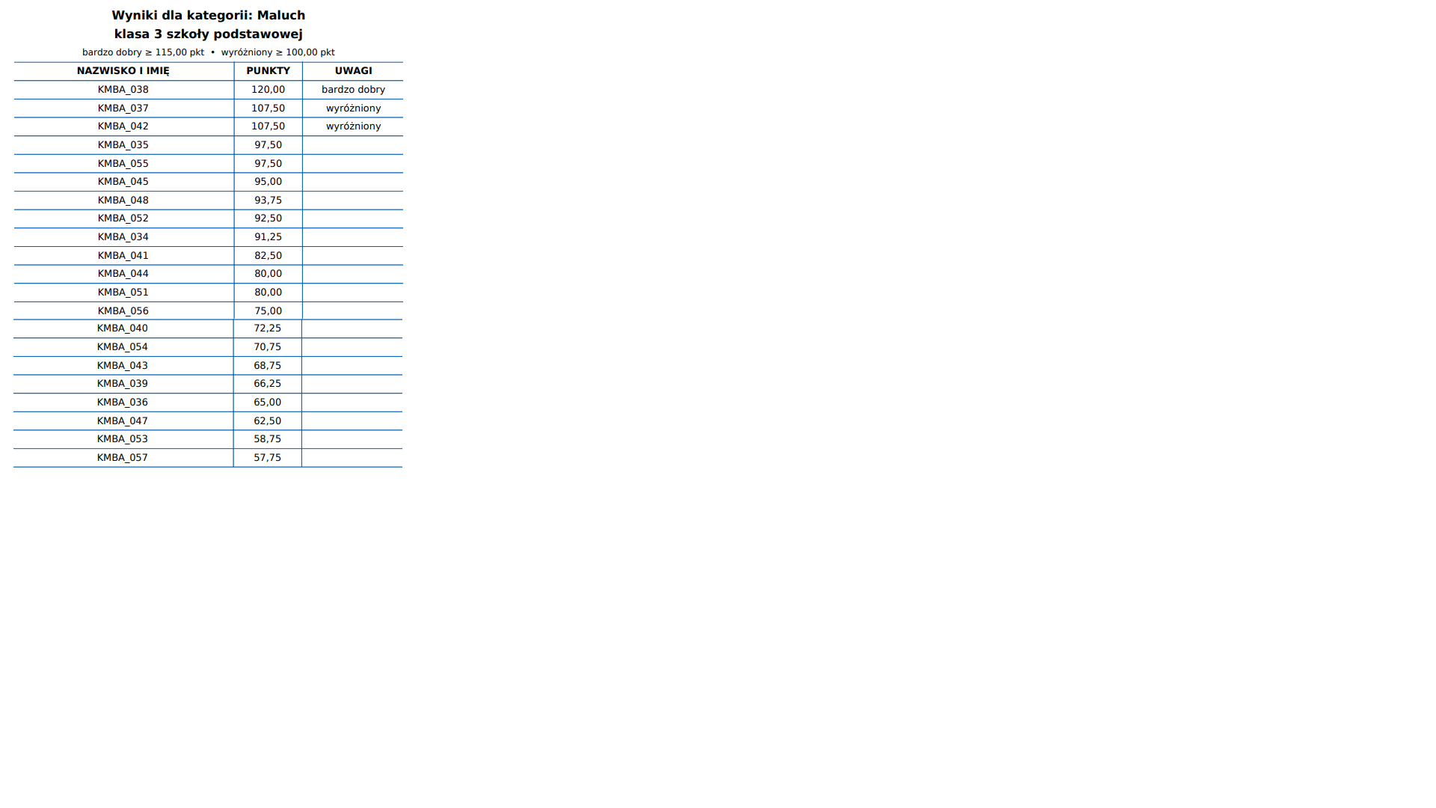Select the row name KMBA_034
This screenshot has width=1436, height=808.
123,237
